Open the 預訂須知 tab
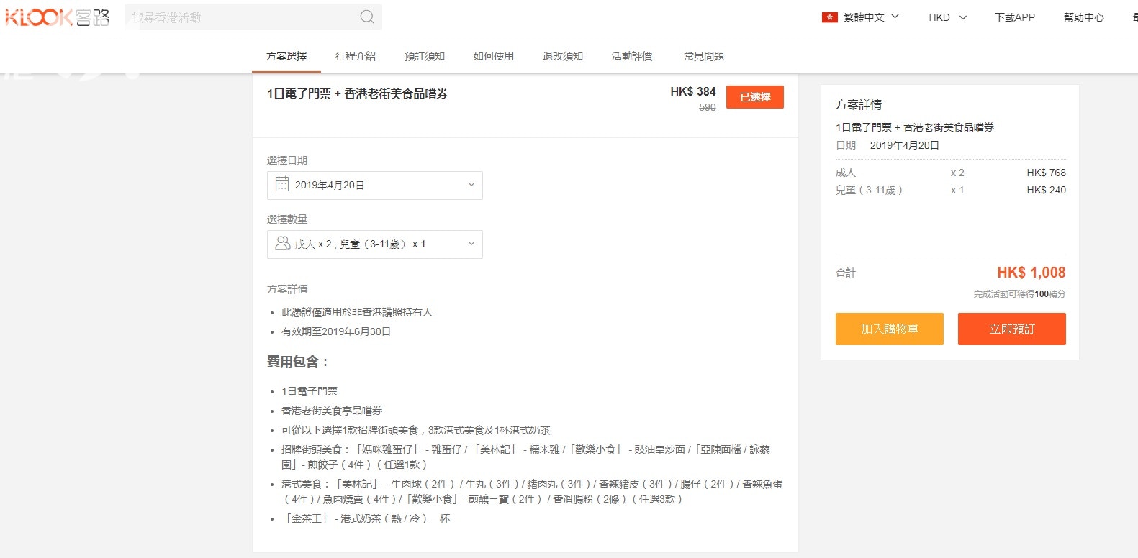1138x558 pixels. 425,56
